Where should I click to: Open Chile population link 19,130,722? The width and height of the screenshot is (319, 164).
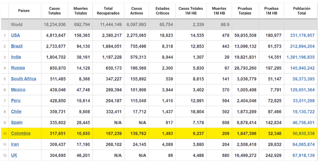[303, 112]
